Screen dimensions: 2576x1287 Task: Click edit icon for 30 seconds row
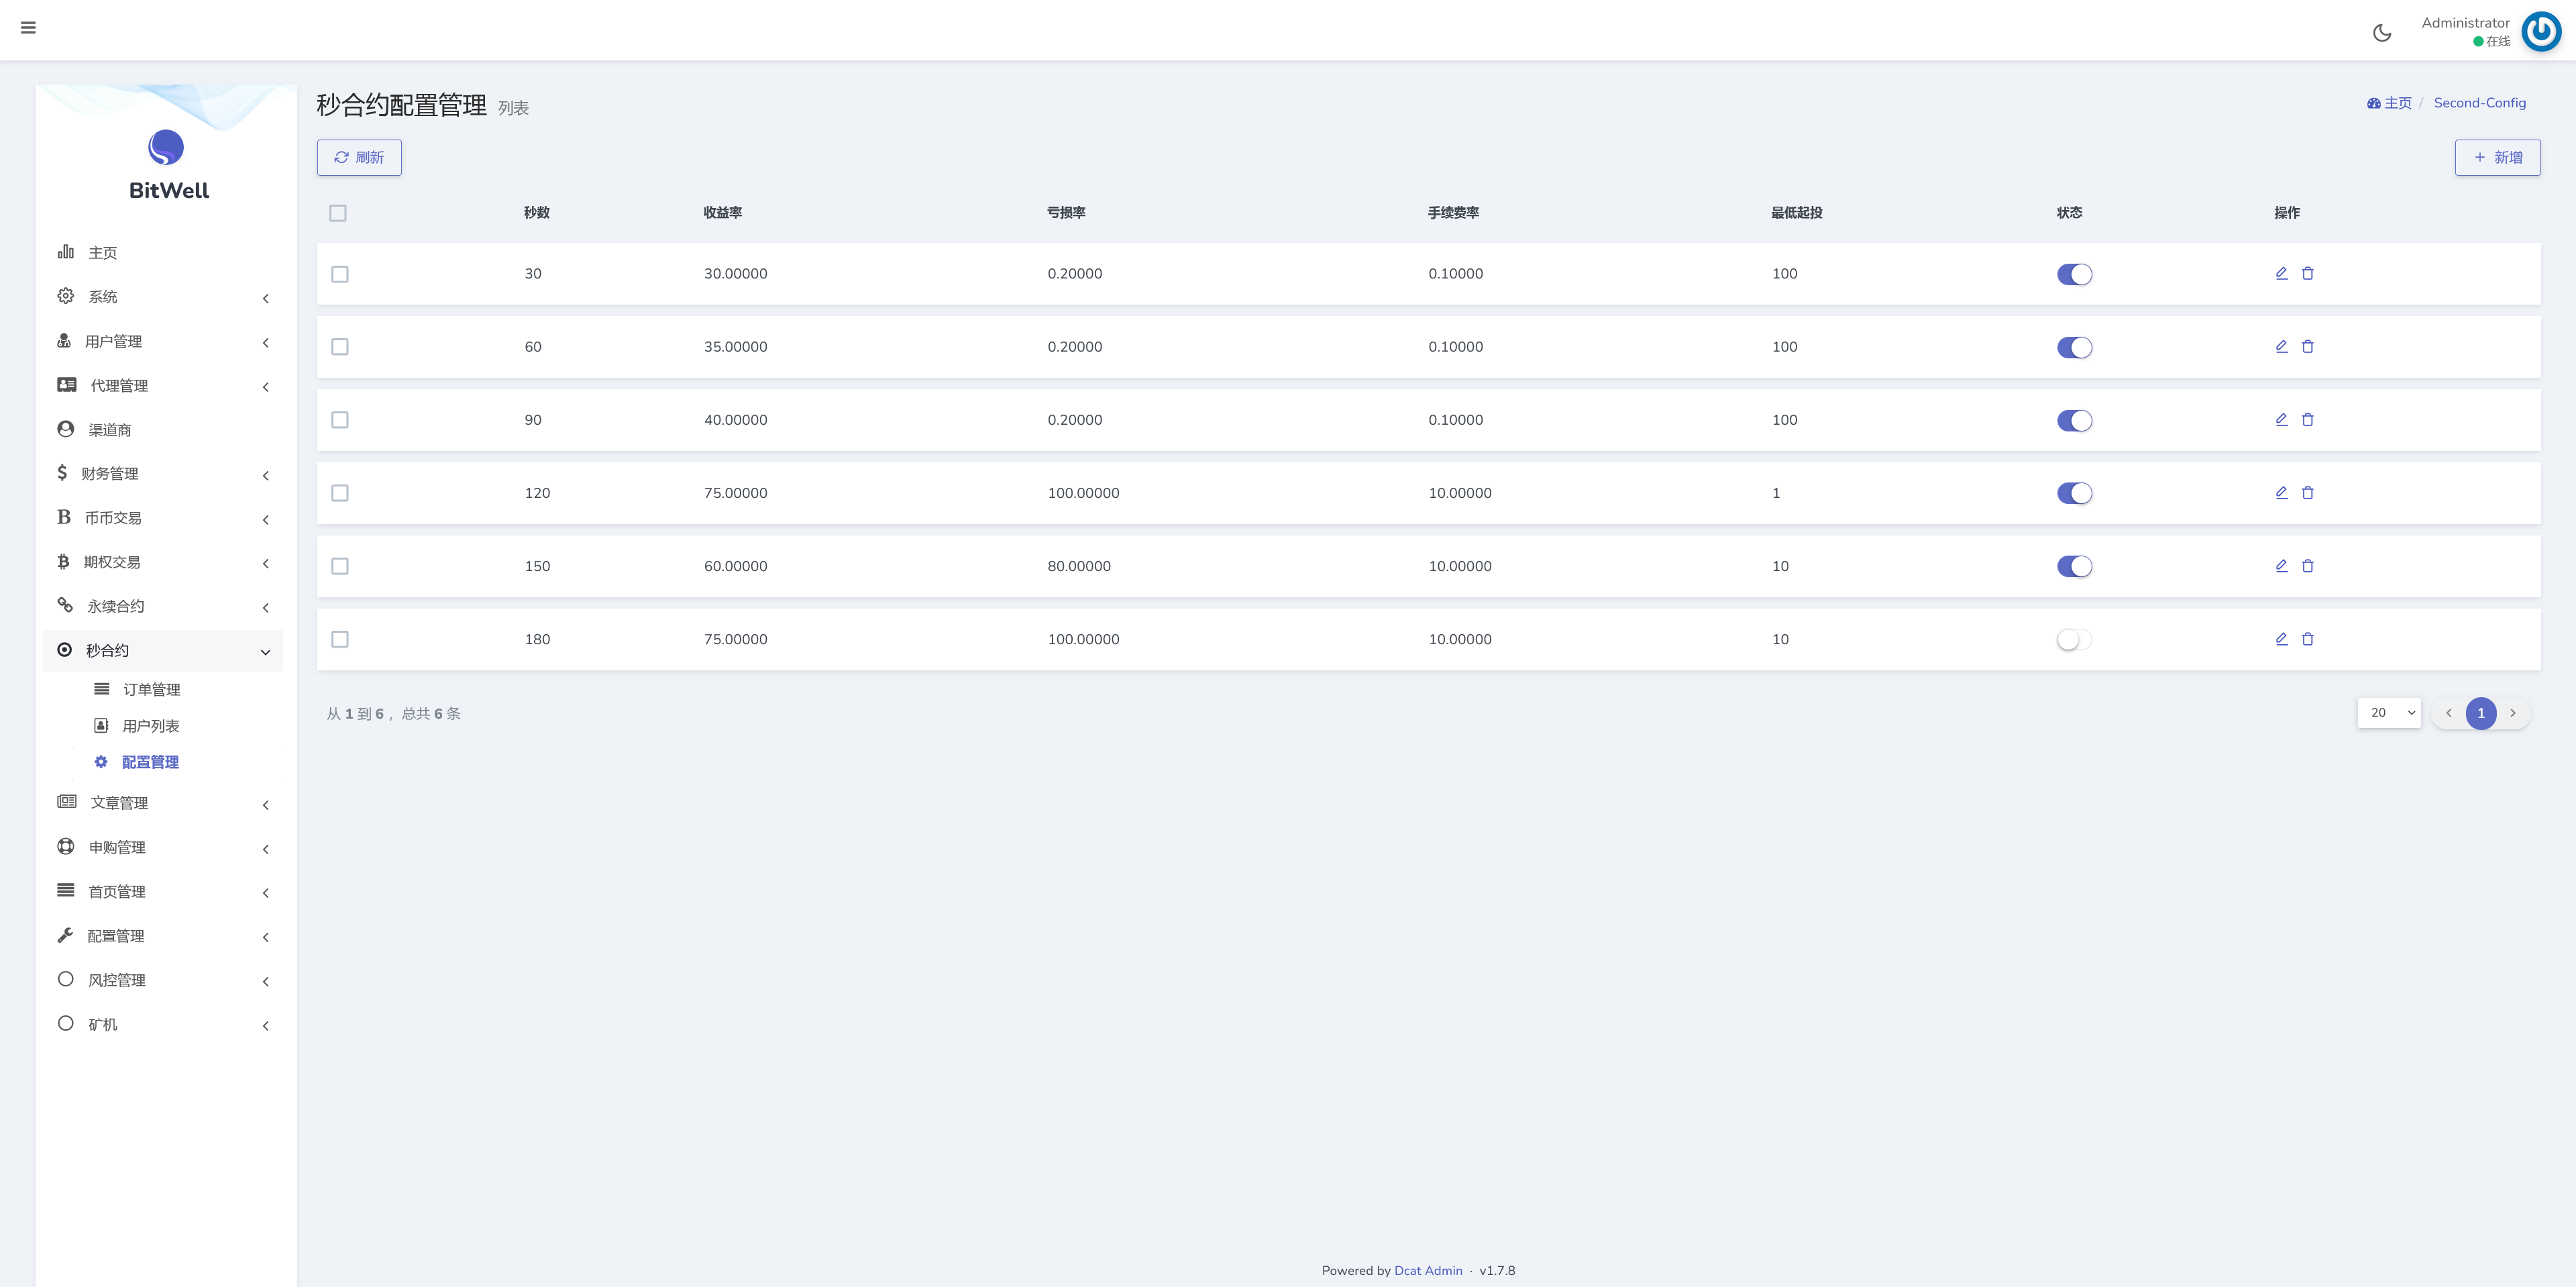pyautogui.click(x=2281, y=273)
